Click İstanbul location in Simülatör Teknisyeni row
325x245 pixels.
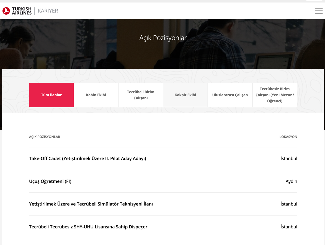[x=289, y=204]
